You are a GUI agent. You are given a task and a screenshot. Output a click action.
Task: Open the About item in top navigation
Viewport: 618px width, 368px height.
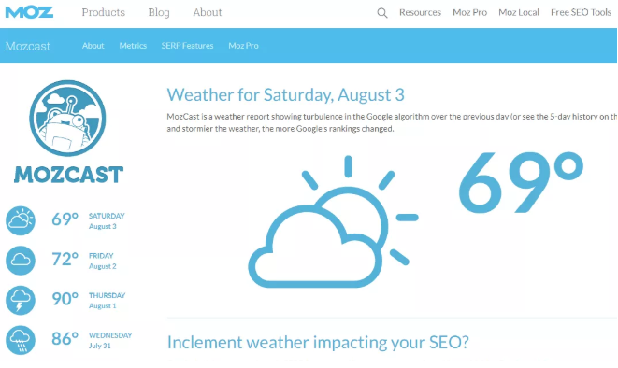[x=208, y=12]
